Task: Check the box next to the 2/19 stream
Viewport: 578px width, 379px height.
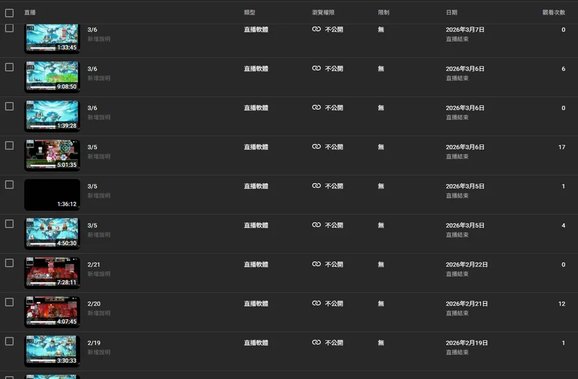Action: pyautogui.click(x=9, y=341)
